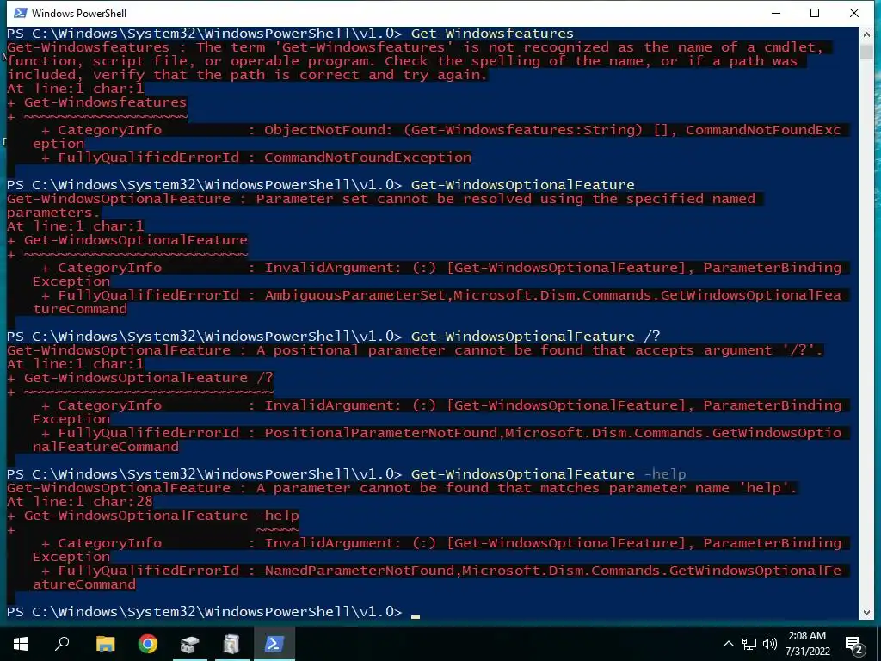Open the clock showing 2:08 AM
This screenshot has width=881, height=661.
pos(807,644)
